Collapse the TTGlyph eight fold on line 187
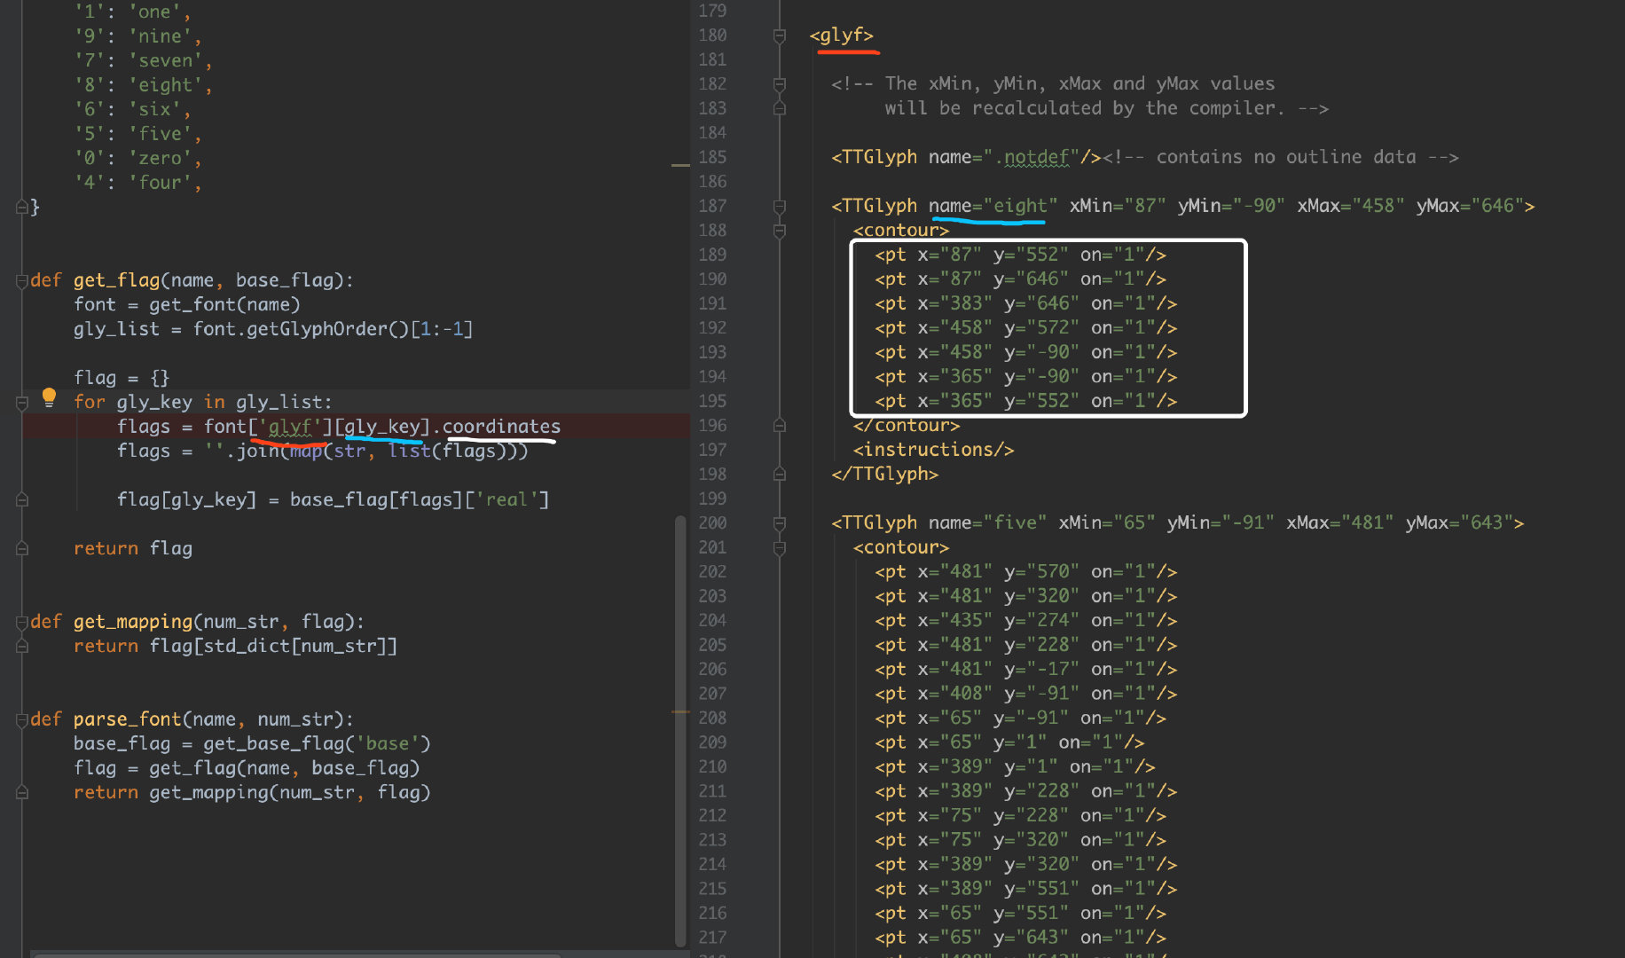The image size is (1625, 958). 780,207
